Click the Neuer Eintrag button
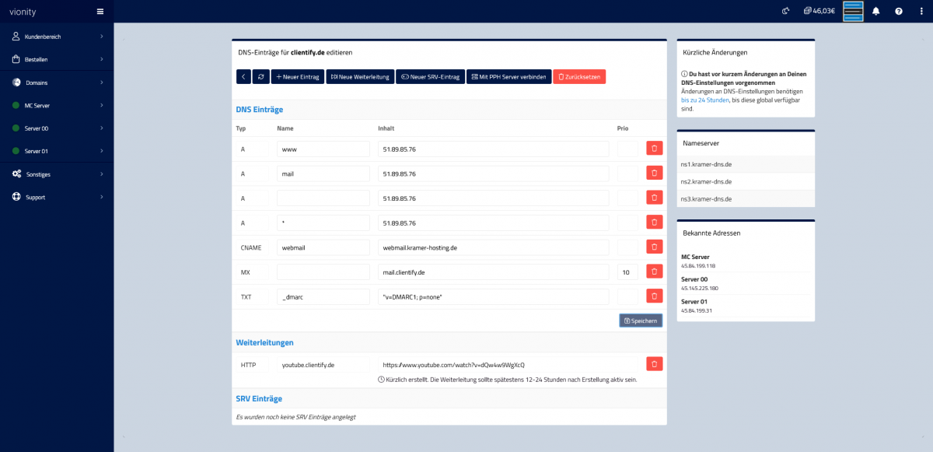 pyautogui.click(x=298, y=77)
